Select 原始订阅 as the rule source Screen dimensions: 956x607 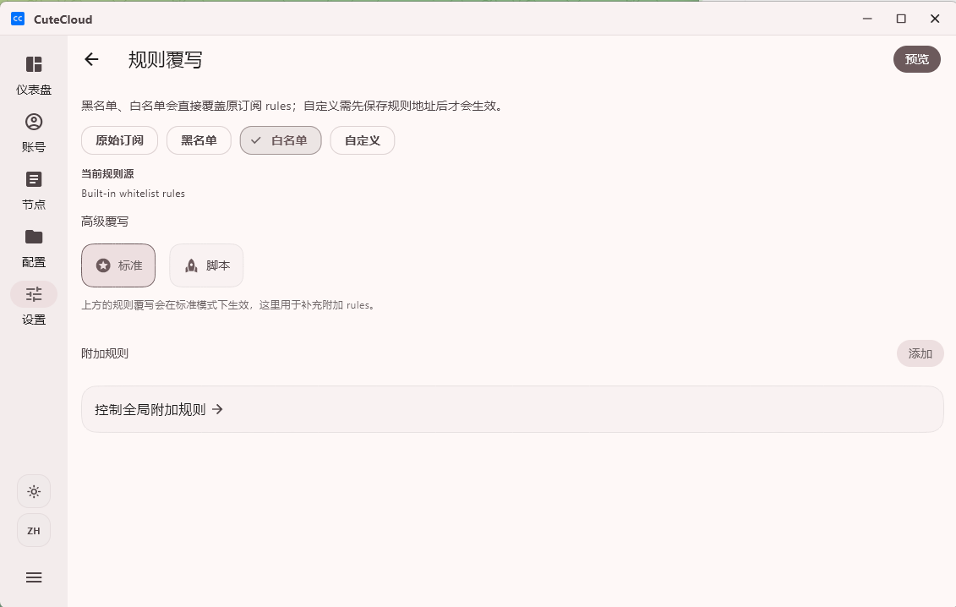119,140
